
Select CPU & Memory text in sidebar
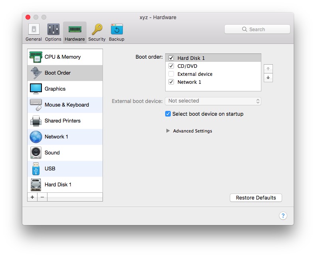63,57
